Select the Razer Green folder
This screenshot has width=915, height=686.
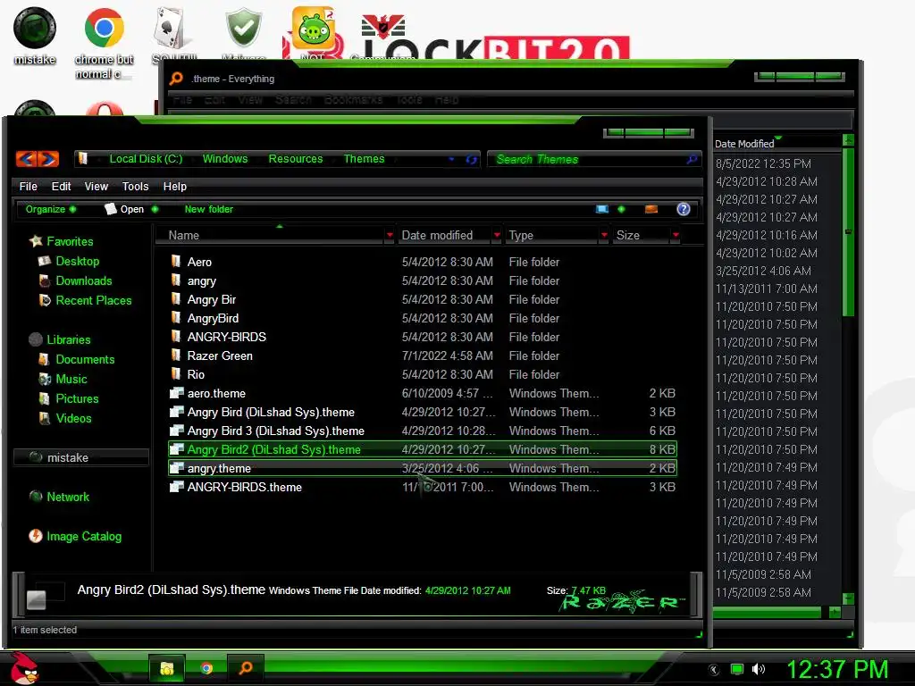click(220, 356)
